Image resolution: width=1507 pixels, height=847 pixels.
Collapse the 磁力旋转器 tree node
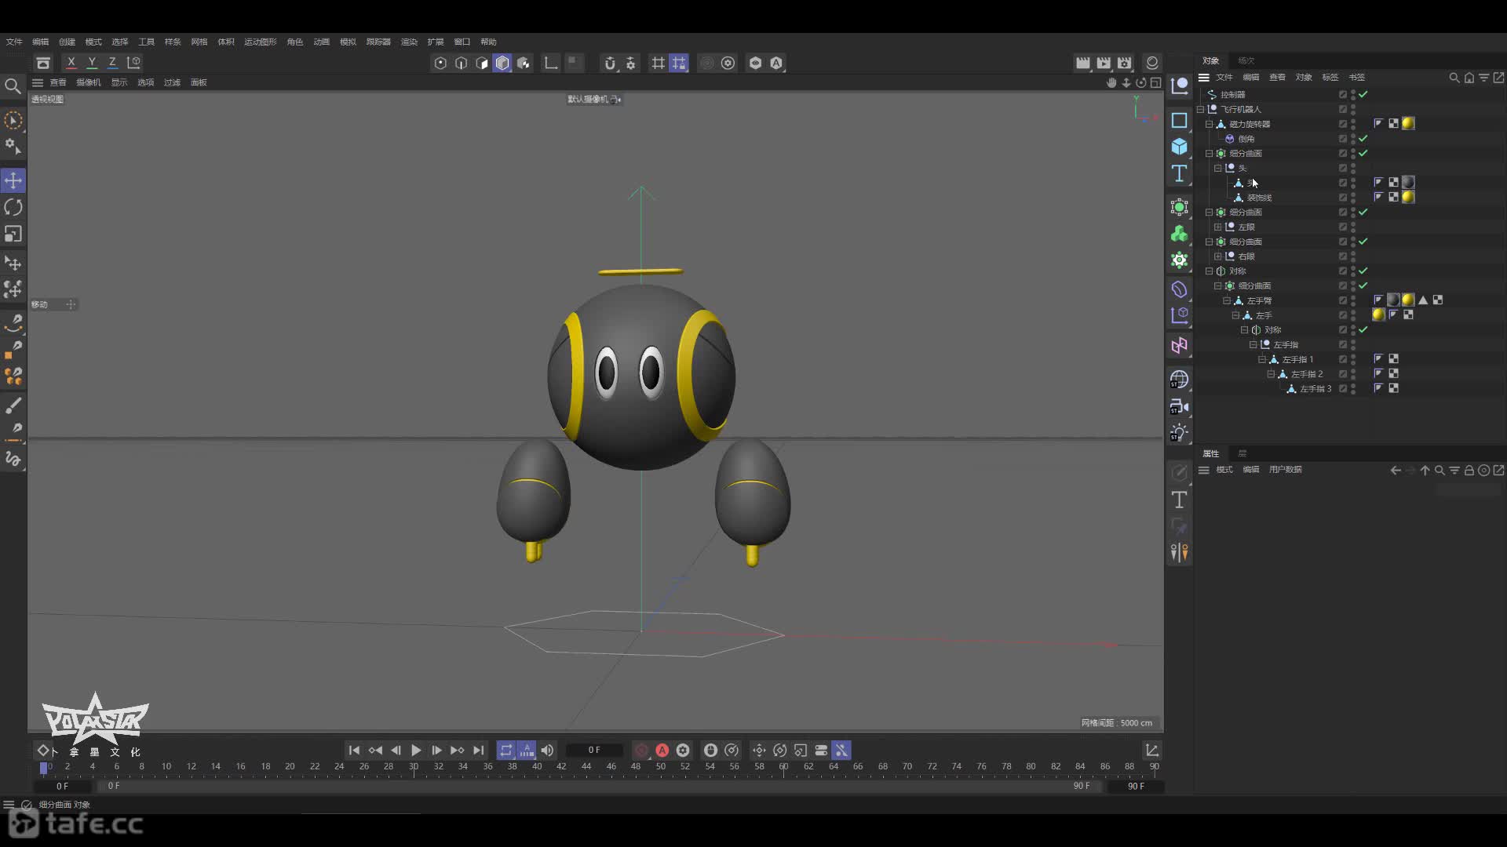point(1209,124)
